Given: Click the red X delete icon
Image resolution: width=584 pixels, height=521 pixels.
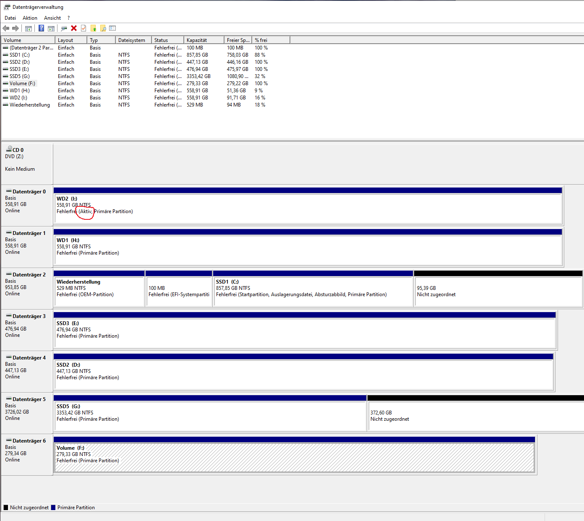Looking at the screenshot, I should [x=74, y=28].
